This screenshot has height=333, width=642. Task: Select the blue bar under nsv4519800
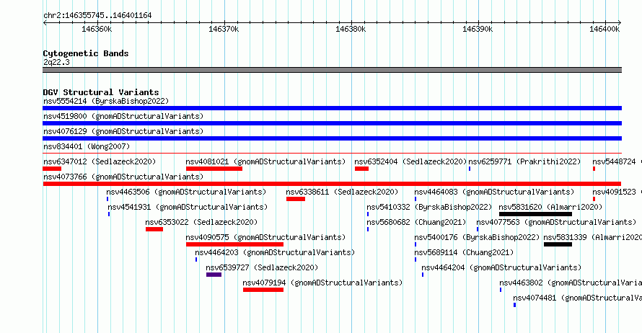pos(332,123)
